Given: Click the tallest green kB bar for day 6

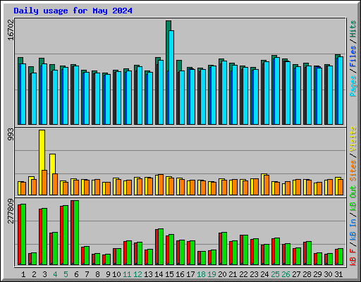Looking at the screenshot, I should pos(76,233).
